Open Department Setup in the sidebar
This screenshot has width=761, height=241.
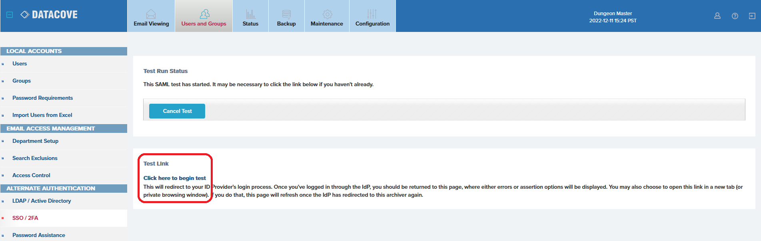[35, 141]
